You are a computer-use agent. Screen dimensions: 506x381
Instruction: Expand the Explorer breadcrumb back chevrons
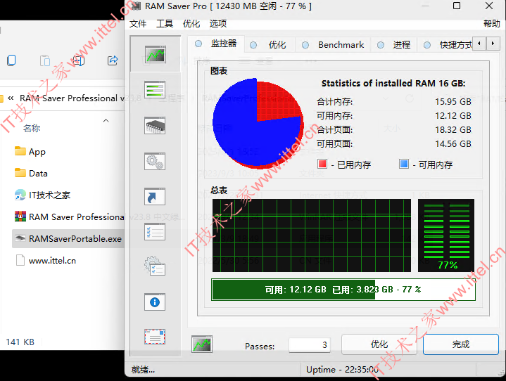click(11, 98)
